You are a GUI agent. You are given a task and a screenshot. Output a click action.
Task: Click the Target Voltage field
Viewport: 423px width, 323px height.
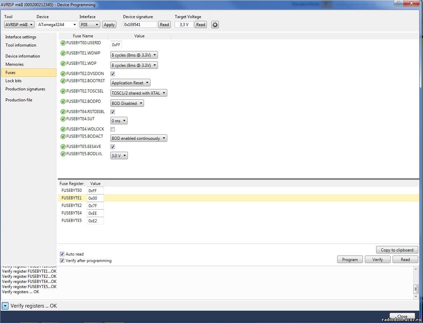coord(184,25)
